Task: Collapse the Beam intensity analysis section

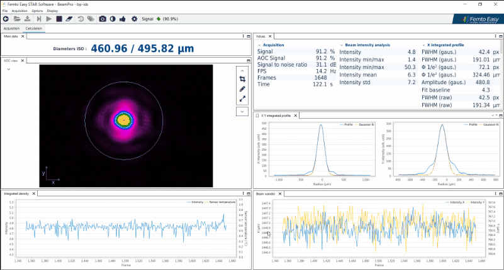Action: [x=342, y=45]
